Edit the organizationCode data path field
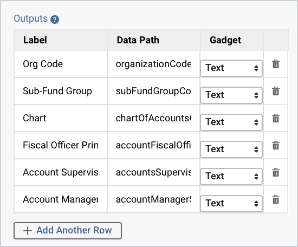The height and width of the screenshot is (247, 298). (x=153, y=64)
